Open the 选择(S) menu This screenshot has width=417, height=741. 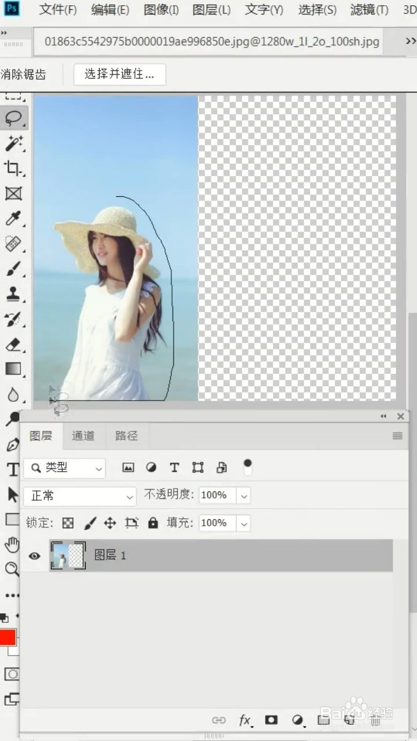coord(317,10)
